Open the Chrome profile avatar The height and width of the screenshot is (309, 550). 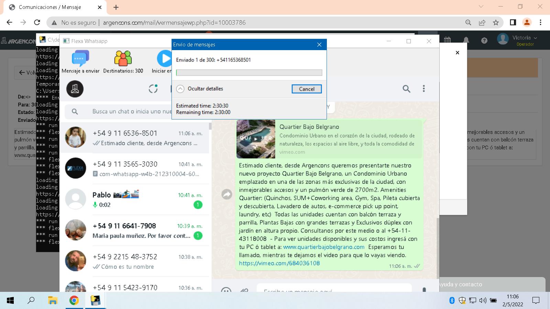[527, 23]
